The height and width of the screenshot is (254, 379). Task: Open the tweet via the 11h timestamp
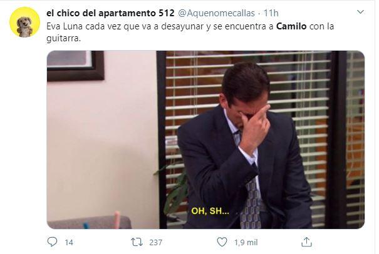pos(271,13)
